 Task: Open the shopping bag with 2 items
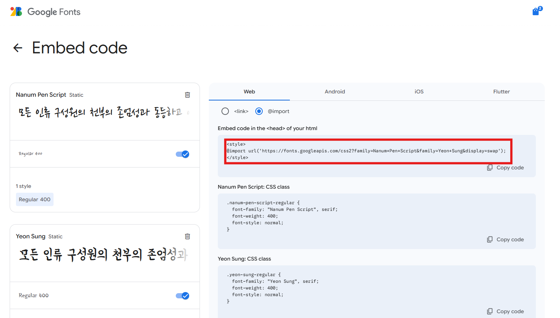click(537, 11)
